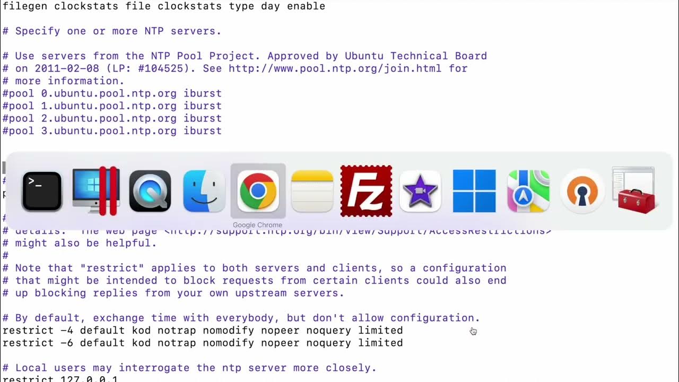
Task: Click '# that might be intended to block' line
Action: tap(255, 281)
